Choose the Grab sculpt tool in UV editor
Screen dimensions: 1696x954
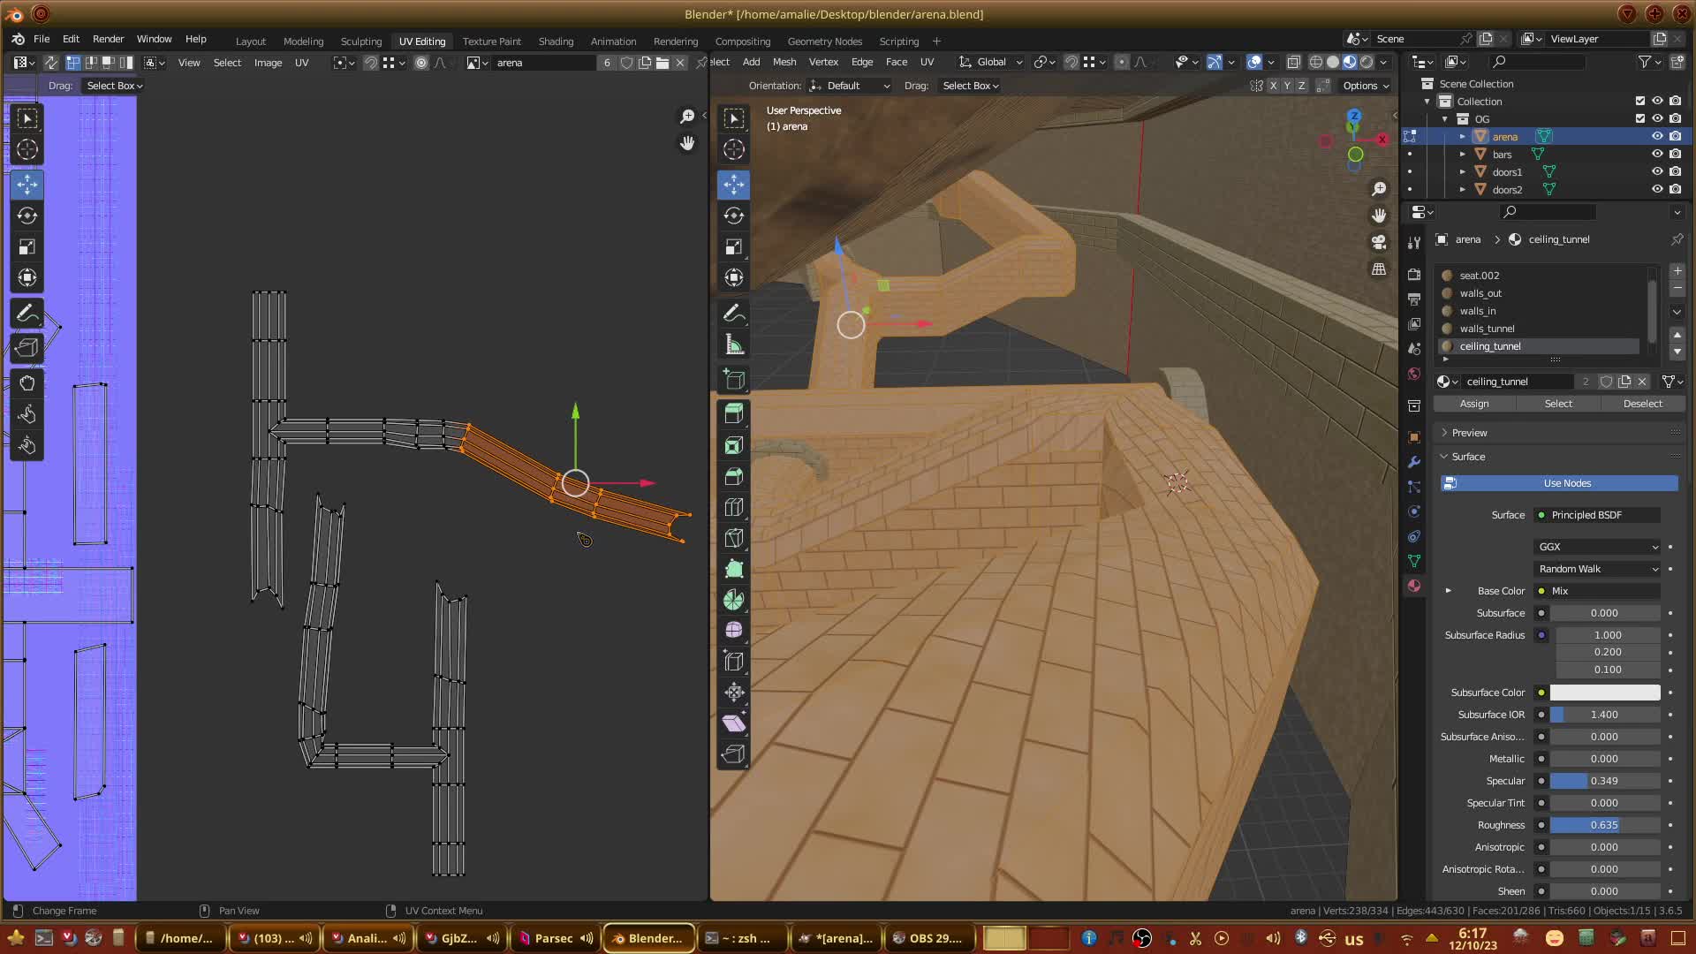coord(26,382)
